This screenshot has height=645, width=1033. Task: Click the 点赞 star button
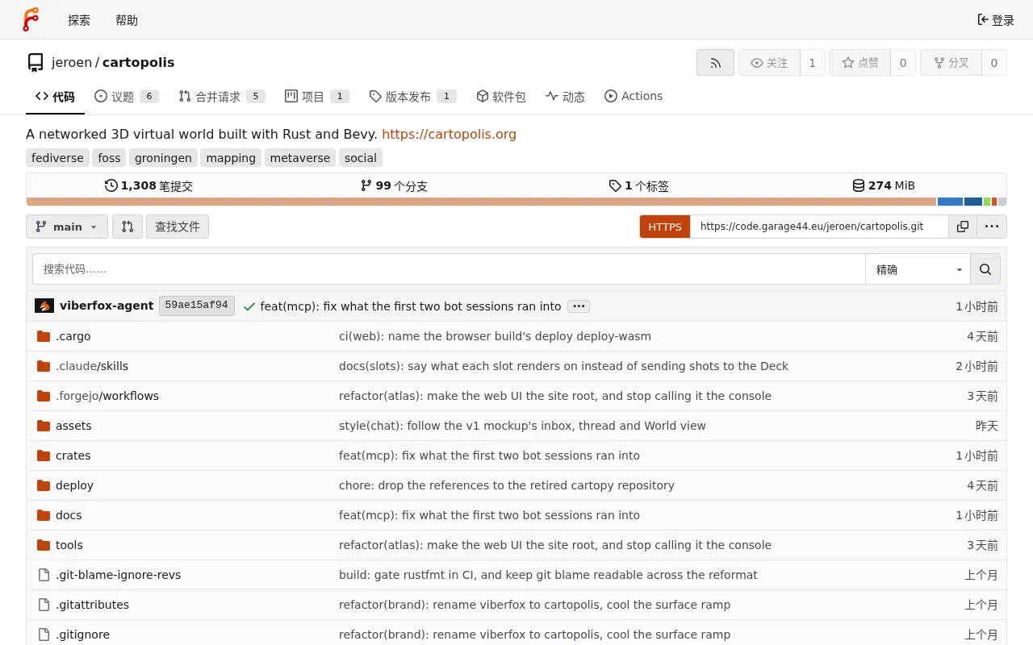[x=860, y=63]
